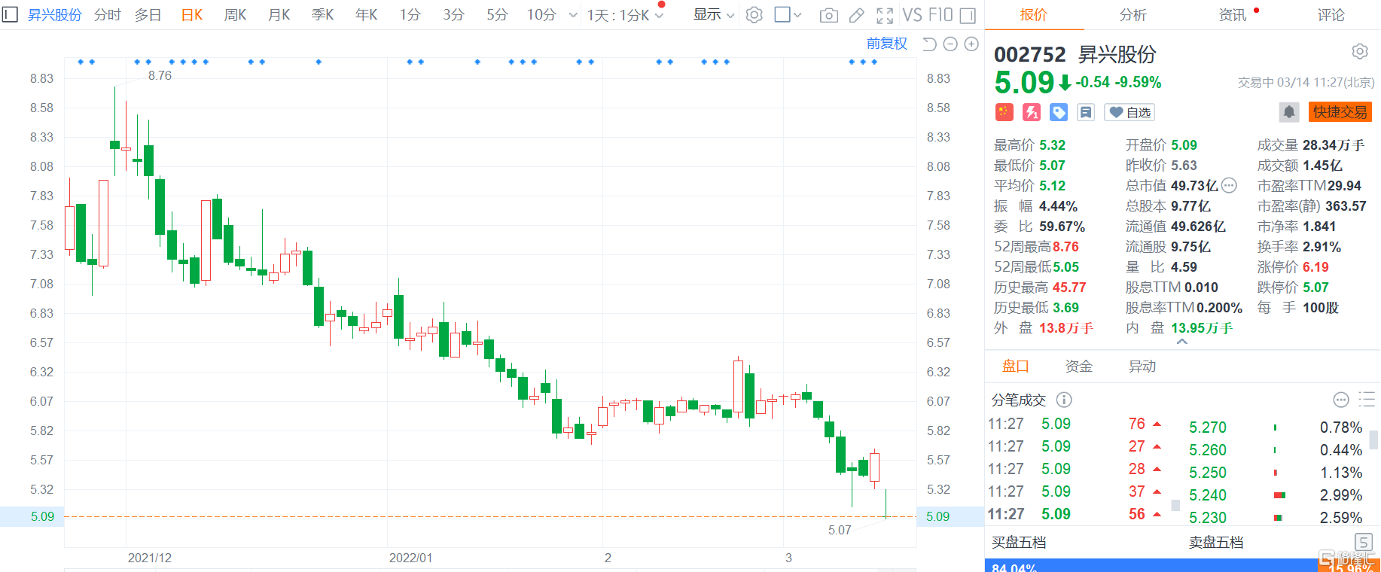Viewport: 1381px width, 572px height.
Task: Select the 10分 period
Action: [541, 15]
